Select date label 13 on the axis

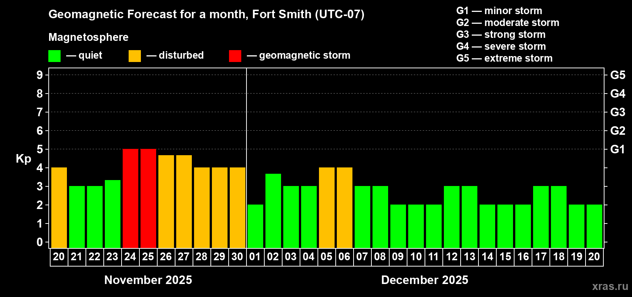[x=470, y=257]
